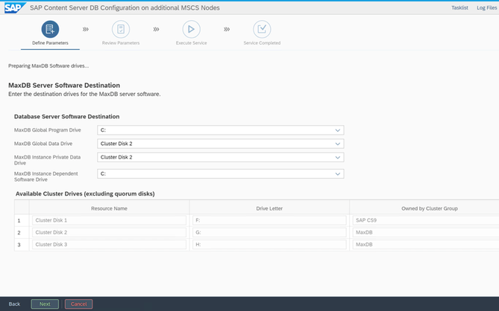Click the Drive Letter column header

click(x=269, y=208)
